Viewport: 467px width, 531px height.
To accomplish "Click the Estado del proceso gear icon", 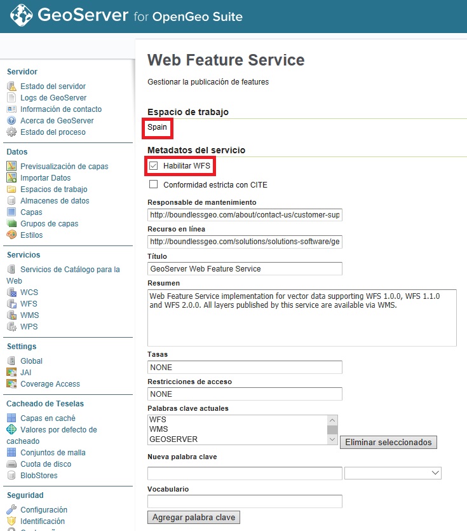I will click(x=11, y=132).
